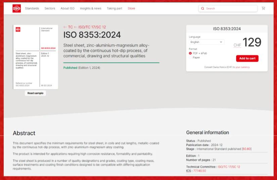
Task: Click the Add to cart button
Action: coord(247,58)
